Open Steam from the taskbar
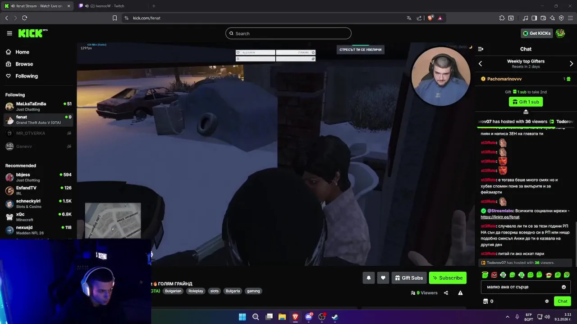 pos(335,317)
